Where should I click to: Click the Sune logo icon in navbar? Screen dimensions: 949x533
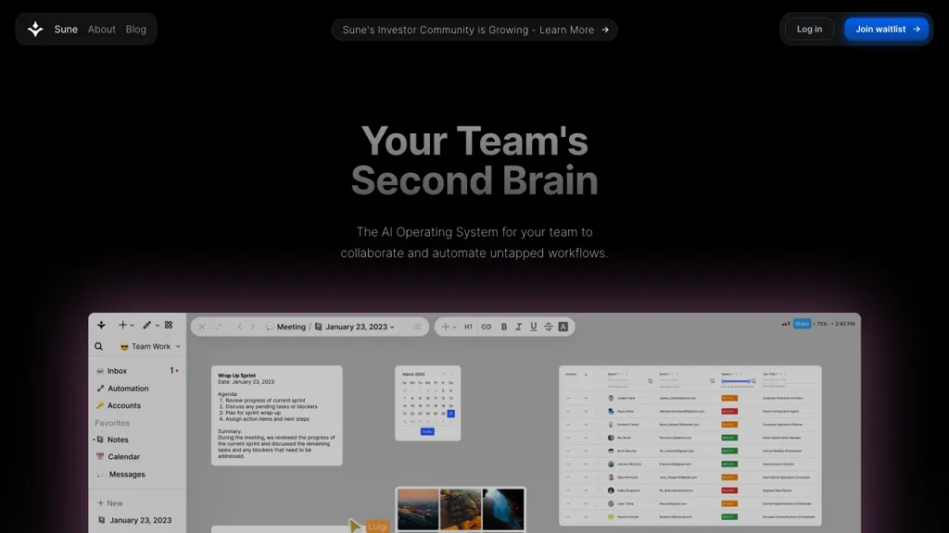(x=35, y=29)
